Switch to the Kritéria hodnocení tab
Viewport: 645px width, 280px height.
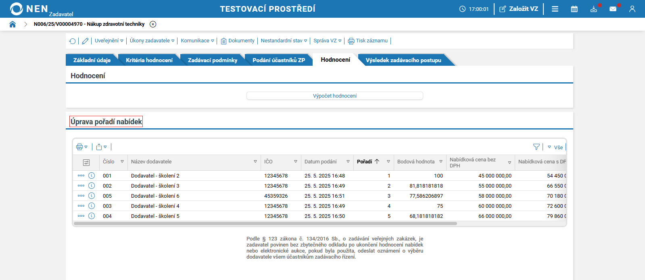pyautogui.click(x=149, y=60)
